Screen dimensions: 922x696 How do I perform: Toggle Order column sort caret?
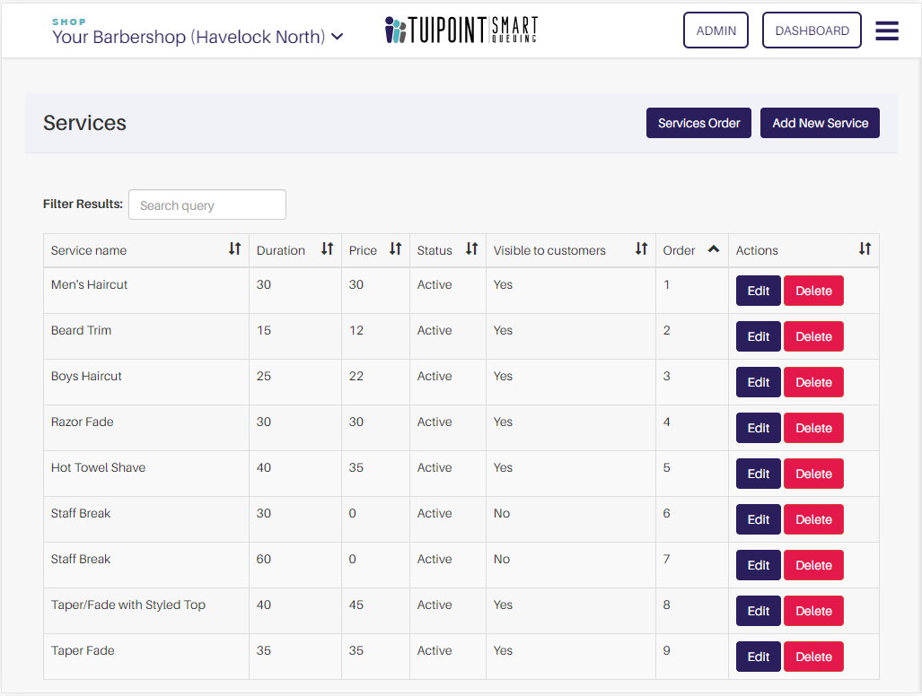(x=713, y=249)
